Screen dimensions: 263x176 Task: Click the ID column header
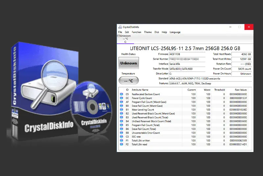[x=127, y=90]
